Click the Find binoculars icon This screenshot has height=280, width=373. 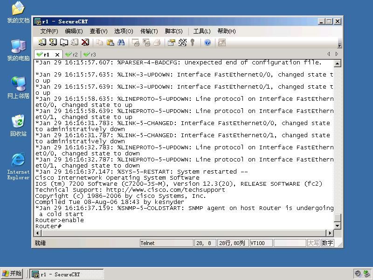(x=121, y=42)
